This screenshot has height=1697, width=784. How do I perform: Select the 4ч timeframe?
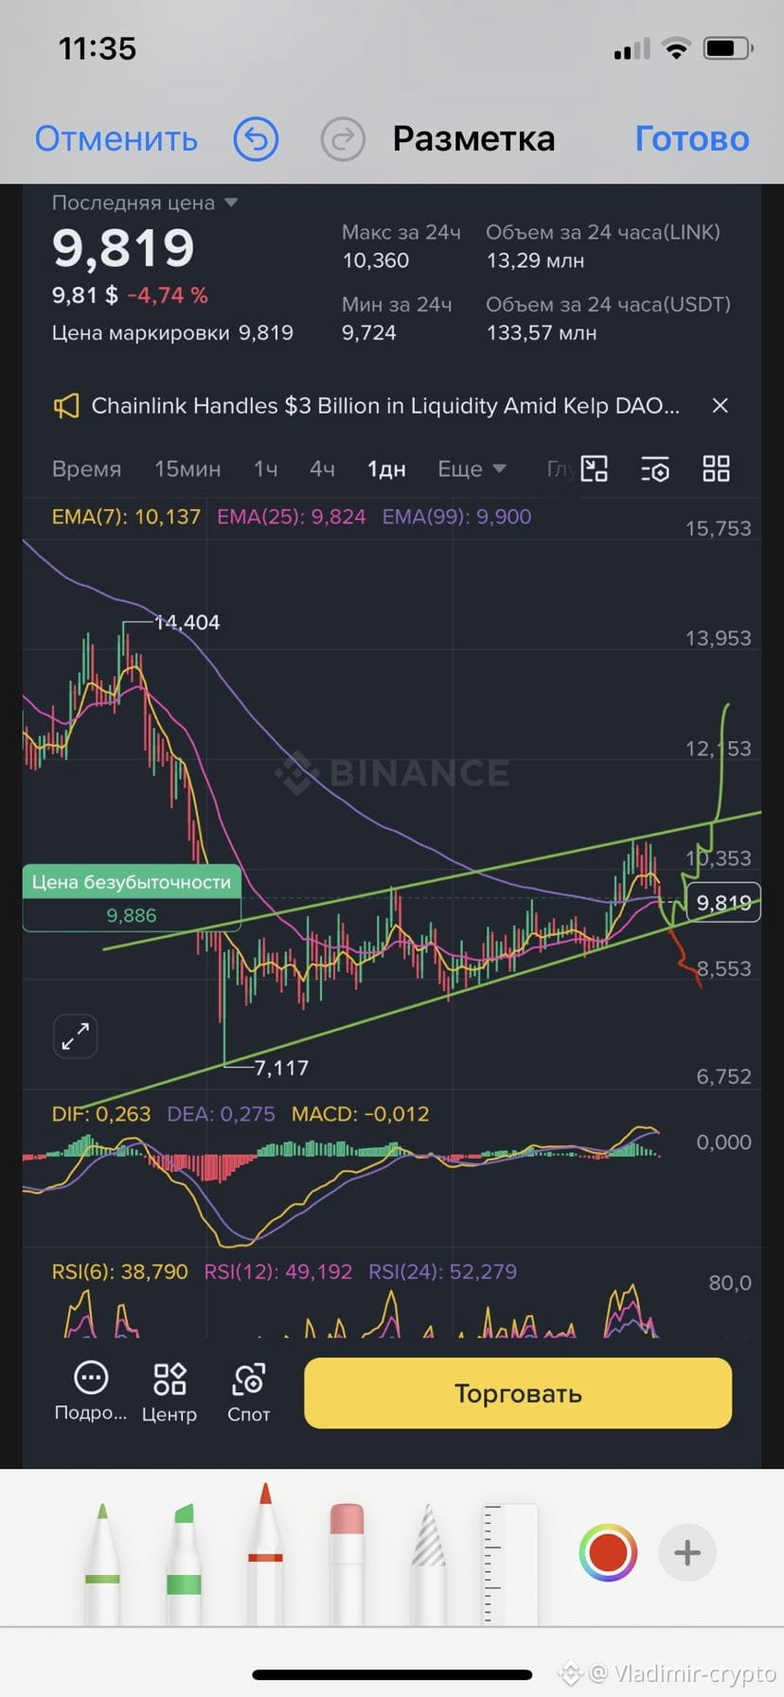322,469
